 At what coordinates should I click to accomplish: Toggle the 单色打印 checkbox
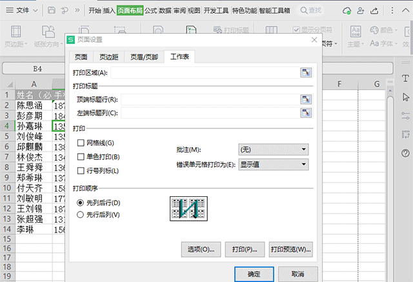(x=81, y=157)
